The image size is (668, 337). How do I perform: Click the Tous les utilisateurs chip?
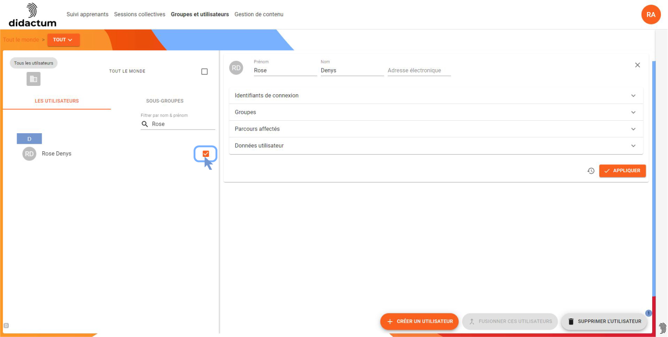pos(33,63)
